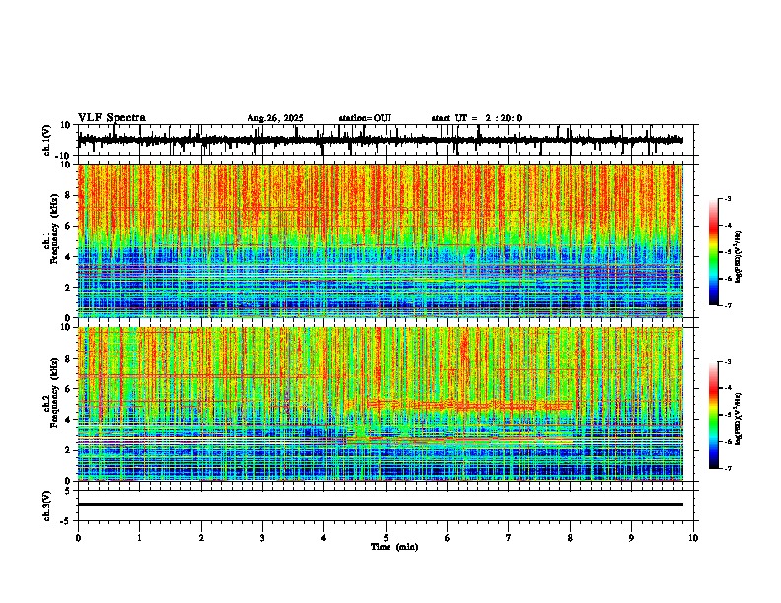The width and height of the screenshot is (781, 603).
Task: Click the "10" tick on the time axis
Action: [693, 538]
